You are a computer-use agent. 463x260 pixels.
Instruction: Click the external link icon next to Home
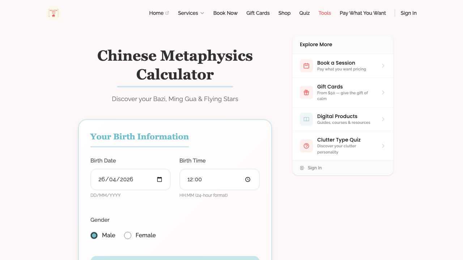click(167, 13)
